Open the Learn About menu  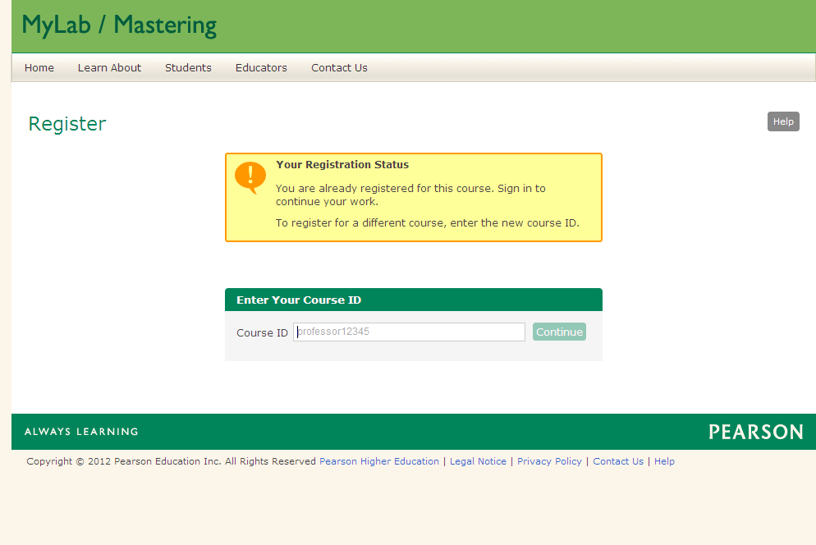[x=109, y=67]
